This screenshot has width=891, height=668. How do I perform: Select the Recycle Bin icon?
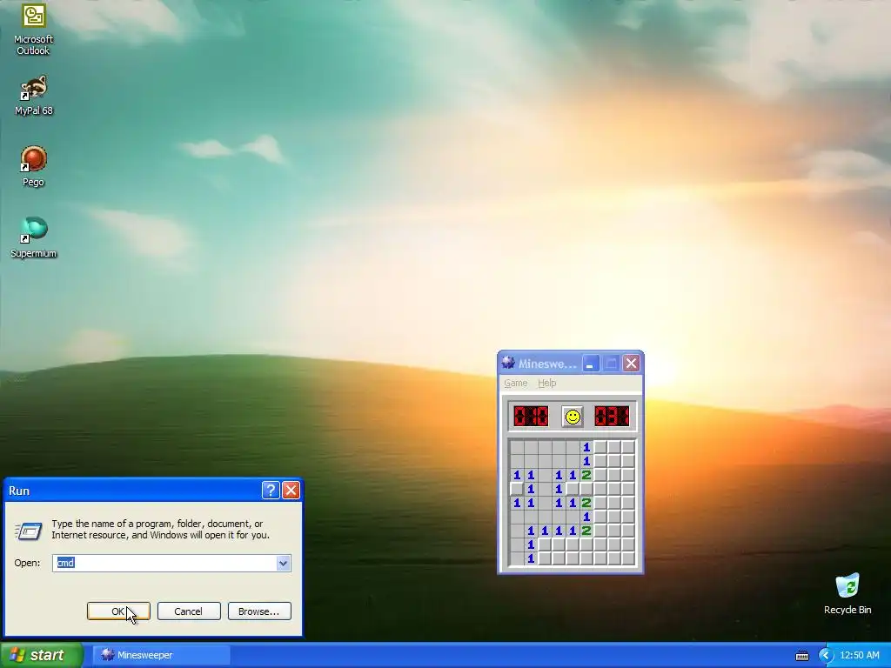coord(847,594)
